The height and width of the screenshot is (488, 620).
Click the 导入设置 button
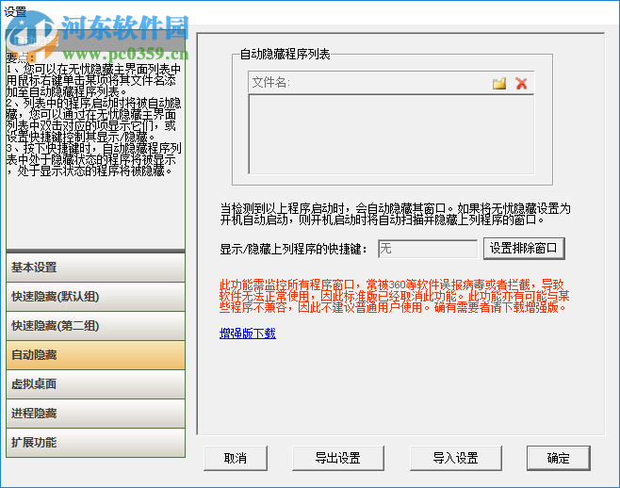pos(456,458)
